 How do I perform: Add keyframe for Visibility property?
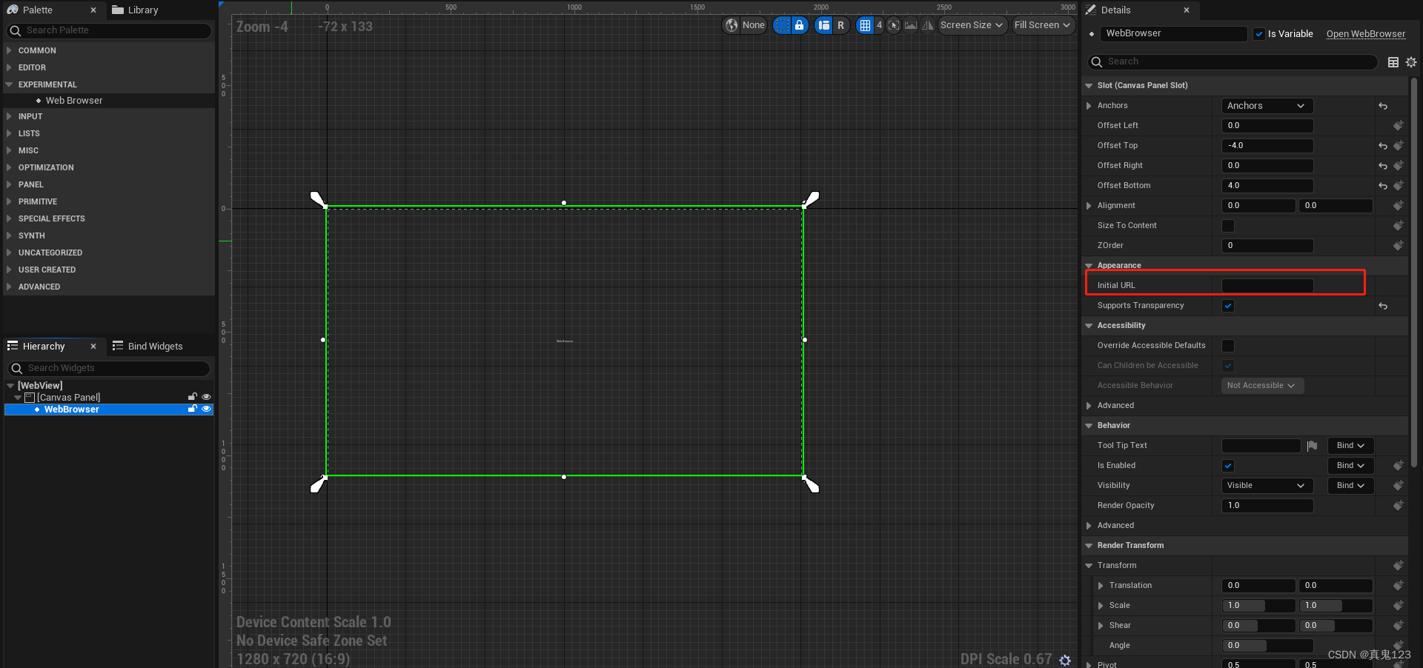(x=1399, y=486)
